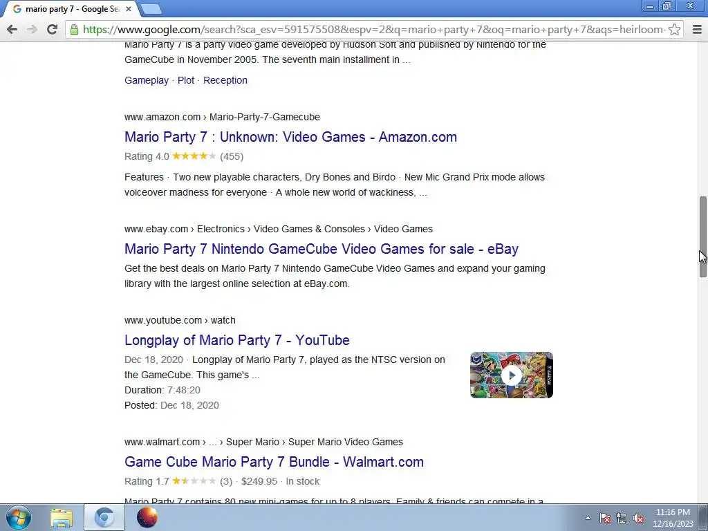Click the www.walmart.com breadcrumb text
The width and height of the screenshot is (708, 531).
click(162, 442)
